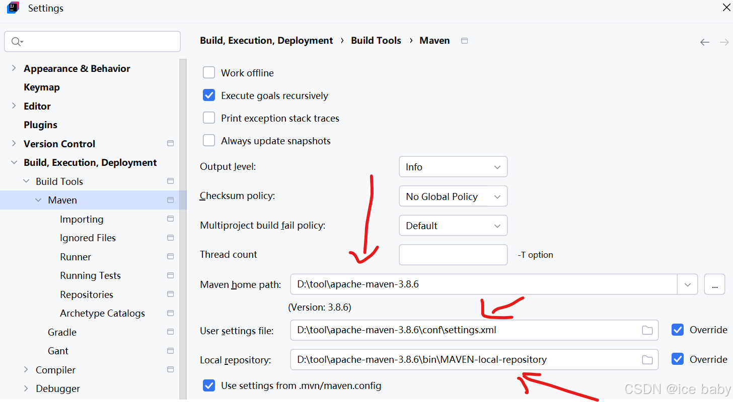Click project-level icon beside Gant
Image resolution: width=733 pixels, height=402 pixels.
point(170,351)
